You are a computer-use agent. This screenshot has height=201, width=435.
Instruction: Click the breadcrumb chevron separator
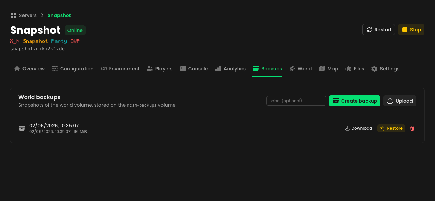pyautogui.click(x=42, y=15)
